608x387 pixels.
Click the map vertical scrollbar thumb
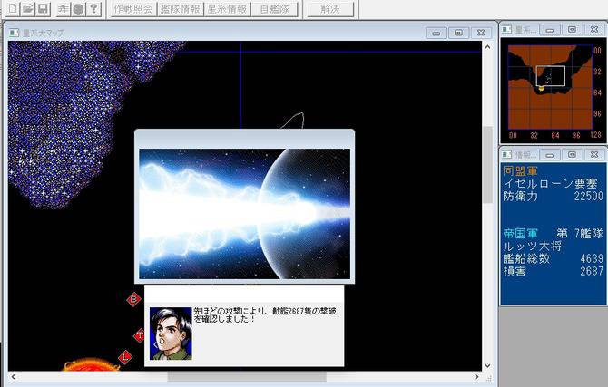pos(488,165)
